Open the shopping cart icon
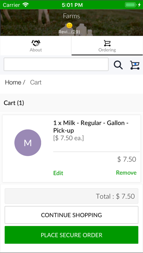The image size is (143, 253). point(135,65)
